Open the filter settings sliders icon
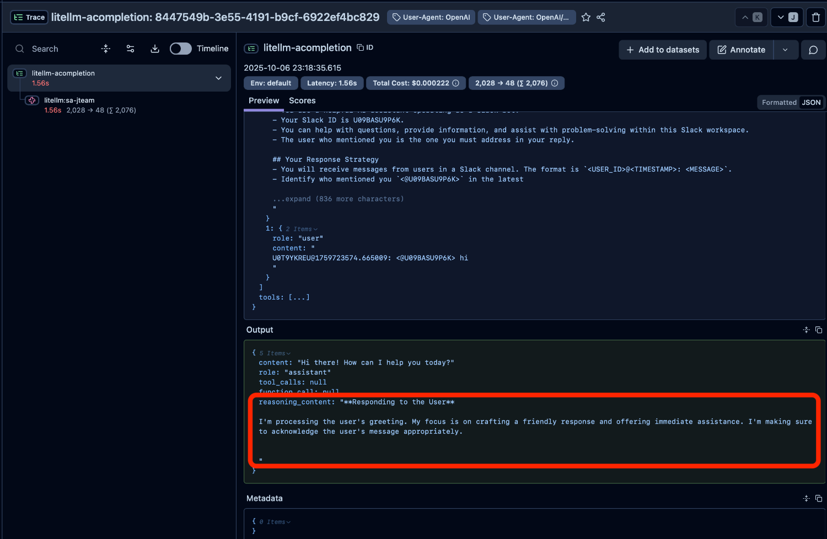827x539 pixels. coord(131,49)
